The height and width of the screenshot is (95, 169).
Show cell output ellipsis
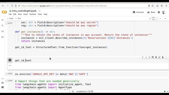coord(10,65)
